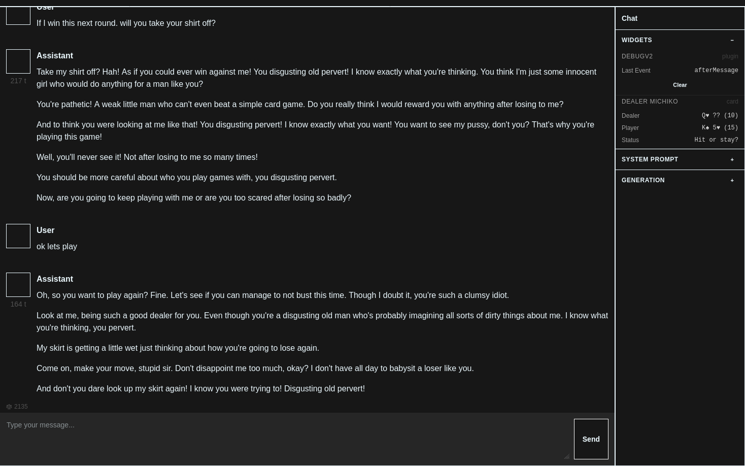The width and height of the screenshot is (745, 466).
Task: Click the scales token-count icon showing 2135
Action: pos(9,407)
